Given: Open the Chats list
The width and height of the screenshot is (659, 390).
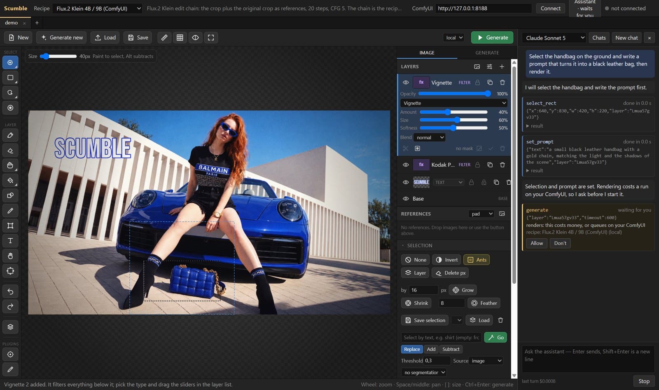Looking at the screenshot, I should click(599, 38).
